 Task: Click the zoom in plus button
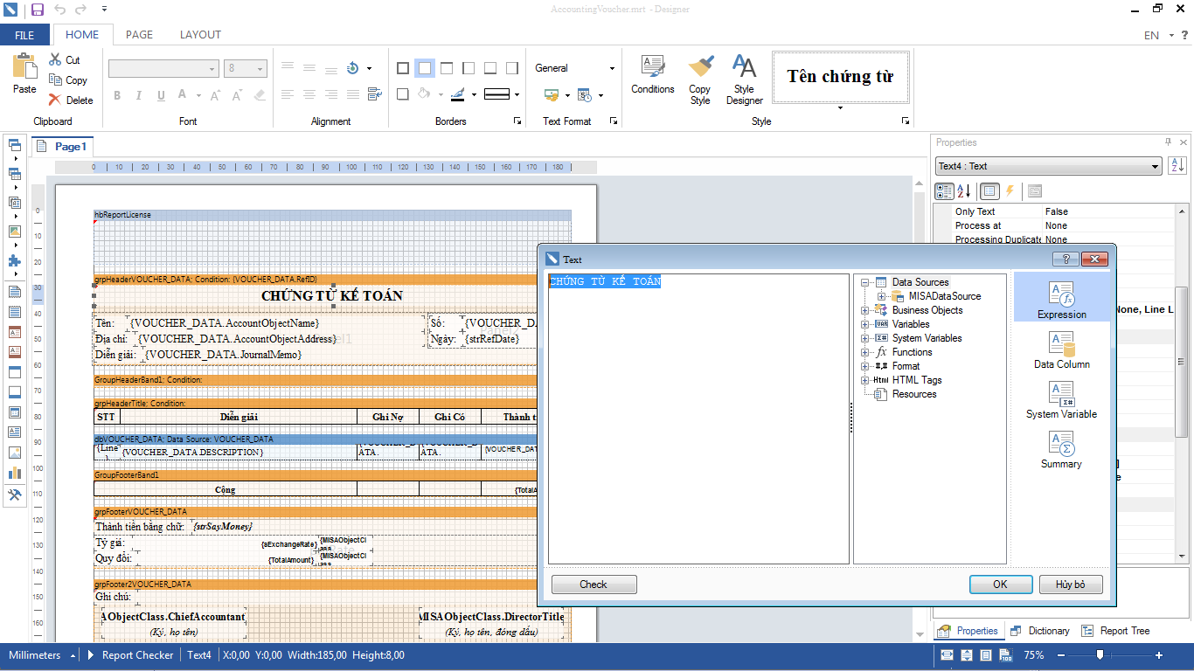point(1159,655)
